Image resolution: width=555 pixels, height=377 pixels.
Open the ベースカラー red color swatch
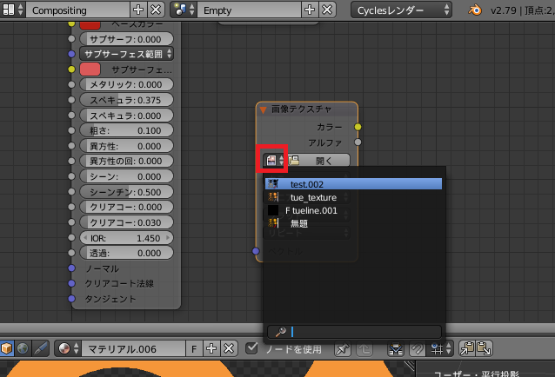point(90,24)
